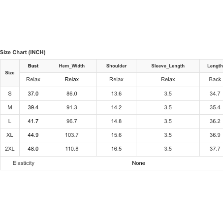Click bust value 44.9 in XL row
This screenshot has height=223, width=223.
33,135
